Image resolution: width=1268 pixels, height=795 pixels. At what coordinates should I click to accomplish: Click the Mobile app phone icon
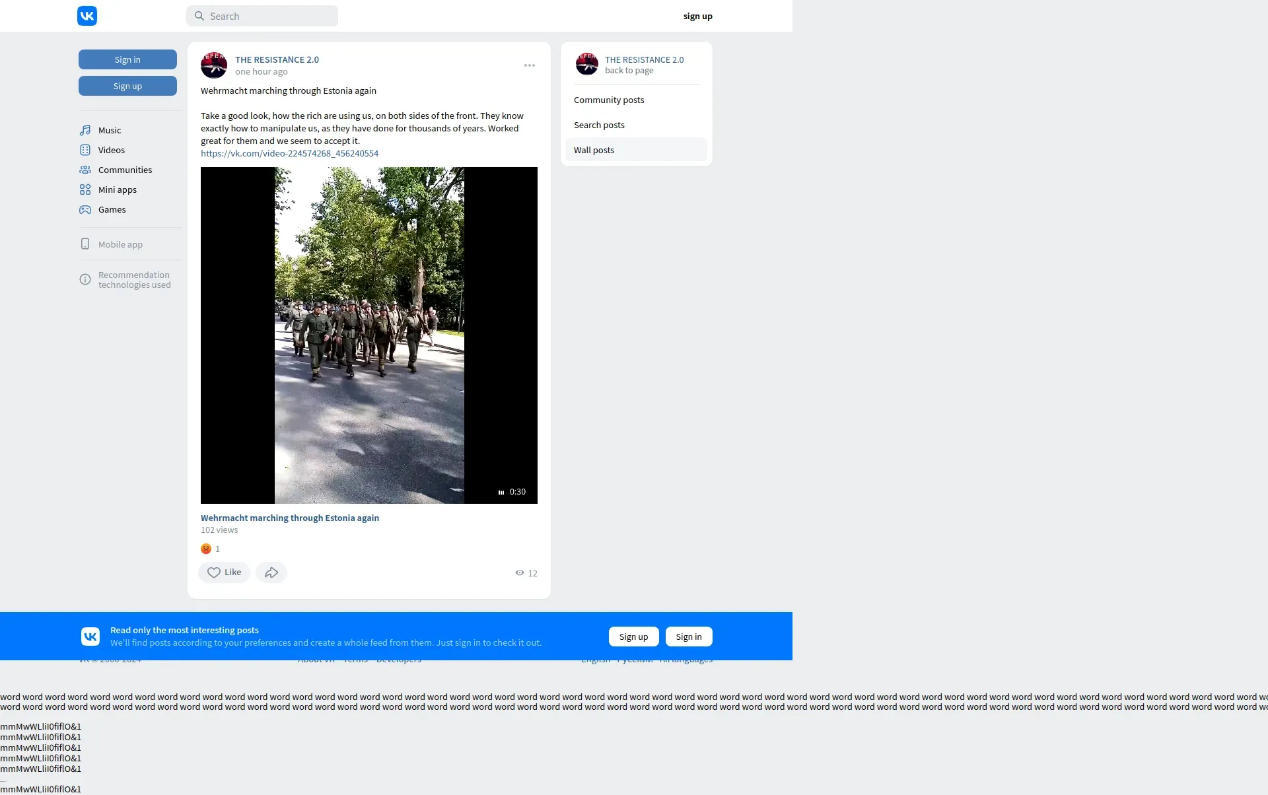(x=85, y=244)
